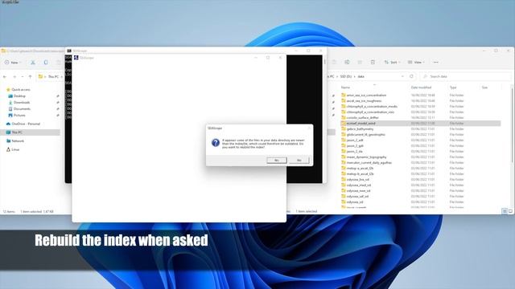
Task: Open recent locations chevron in left Explorer
Action: click(x=23, y=77)
